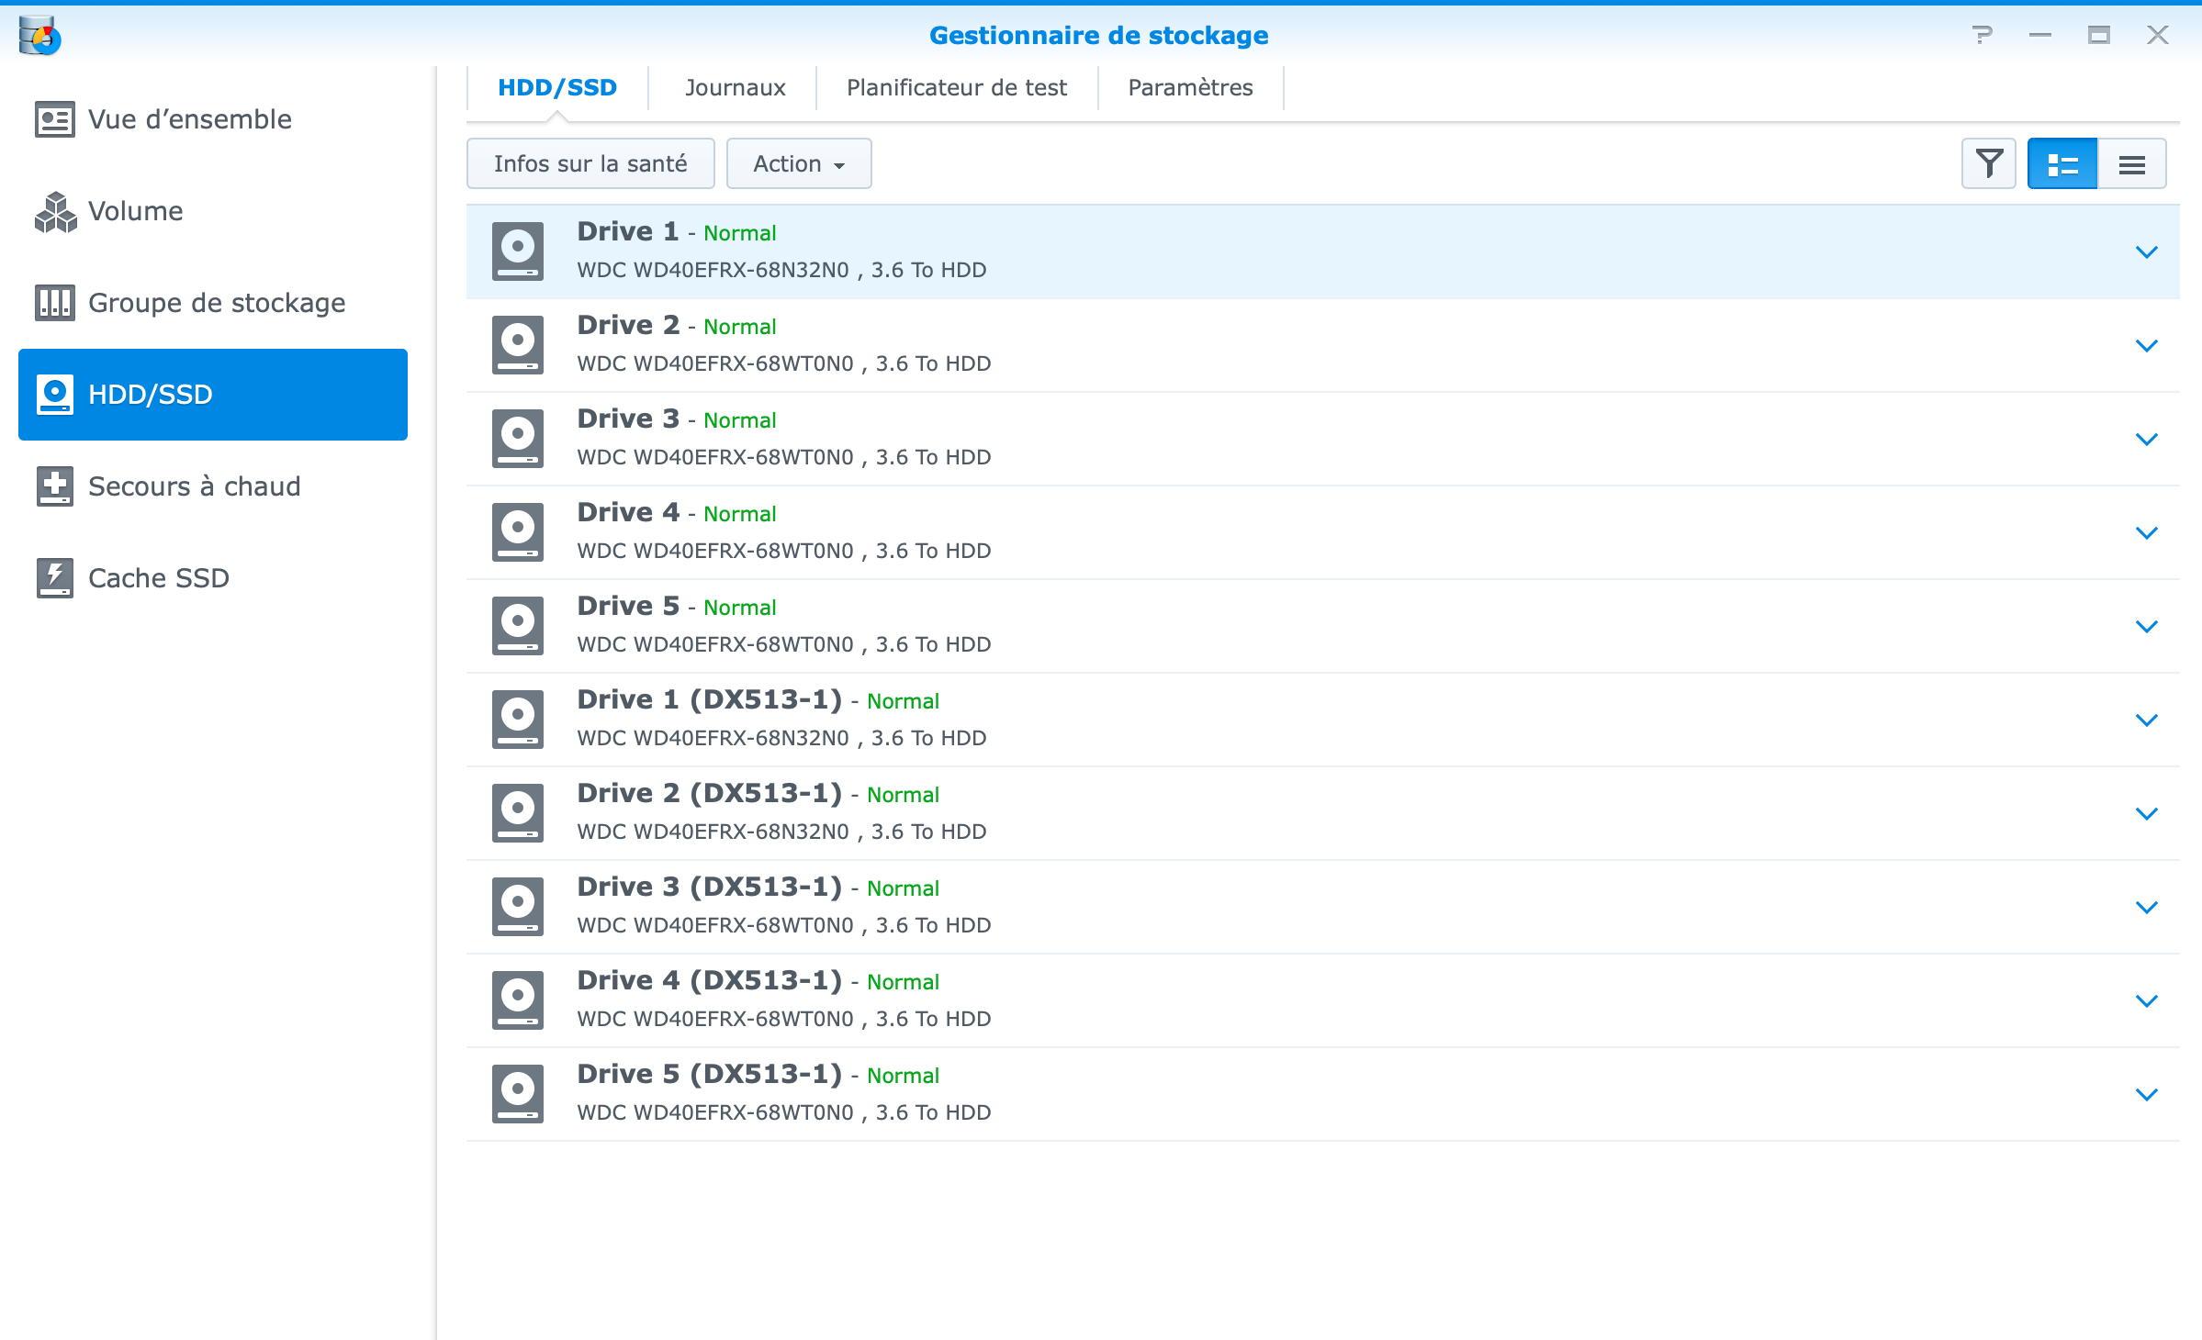Open the Paramètres tab
The image size is (2202, 1340).
pos(1190,88)
